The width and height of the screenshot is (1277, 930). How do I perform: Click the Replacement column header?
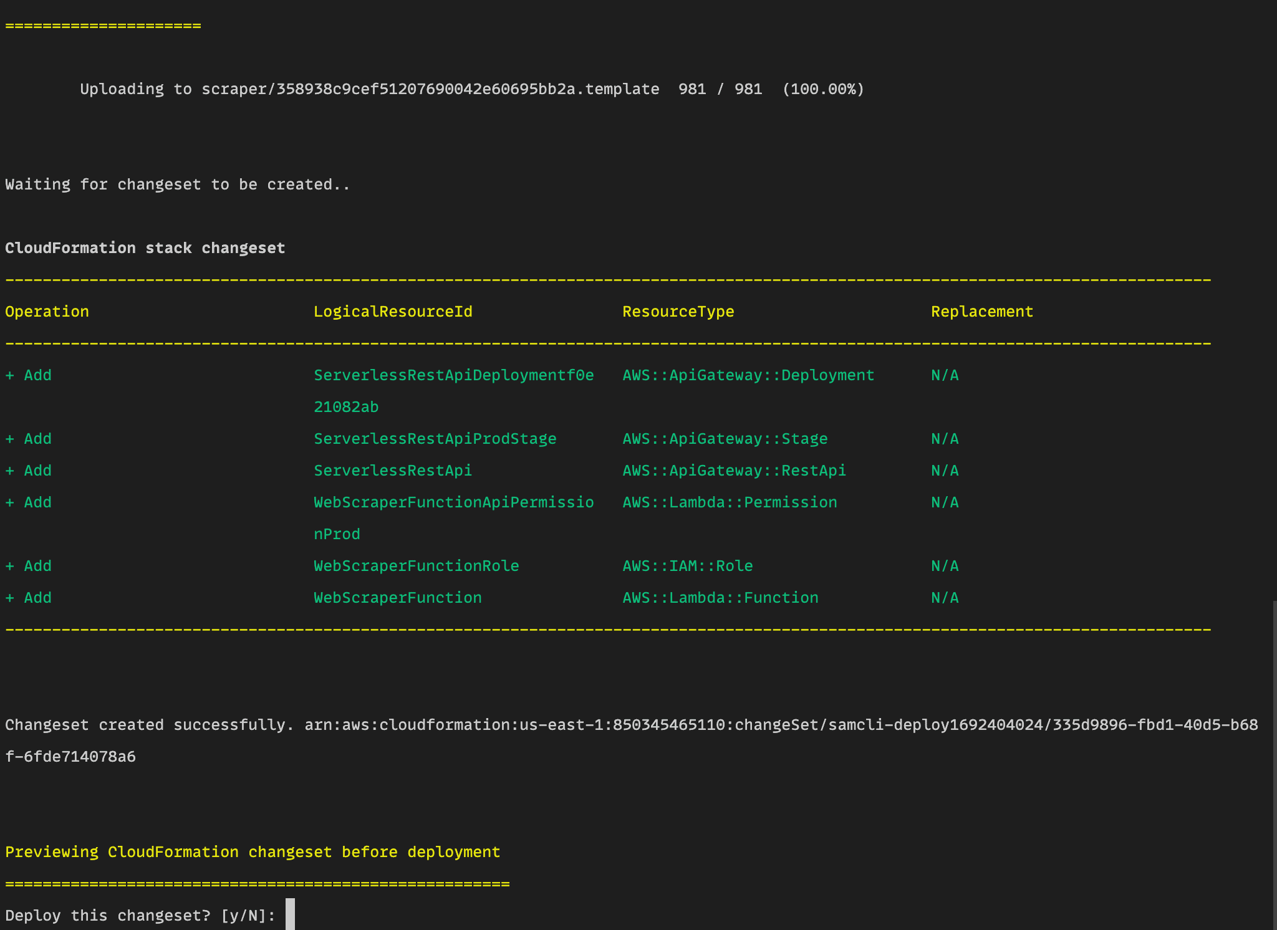coord(981,311)
